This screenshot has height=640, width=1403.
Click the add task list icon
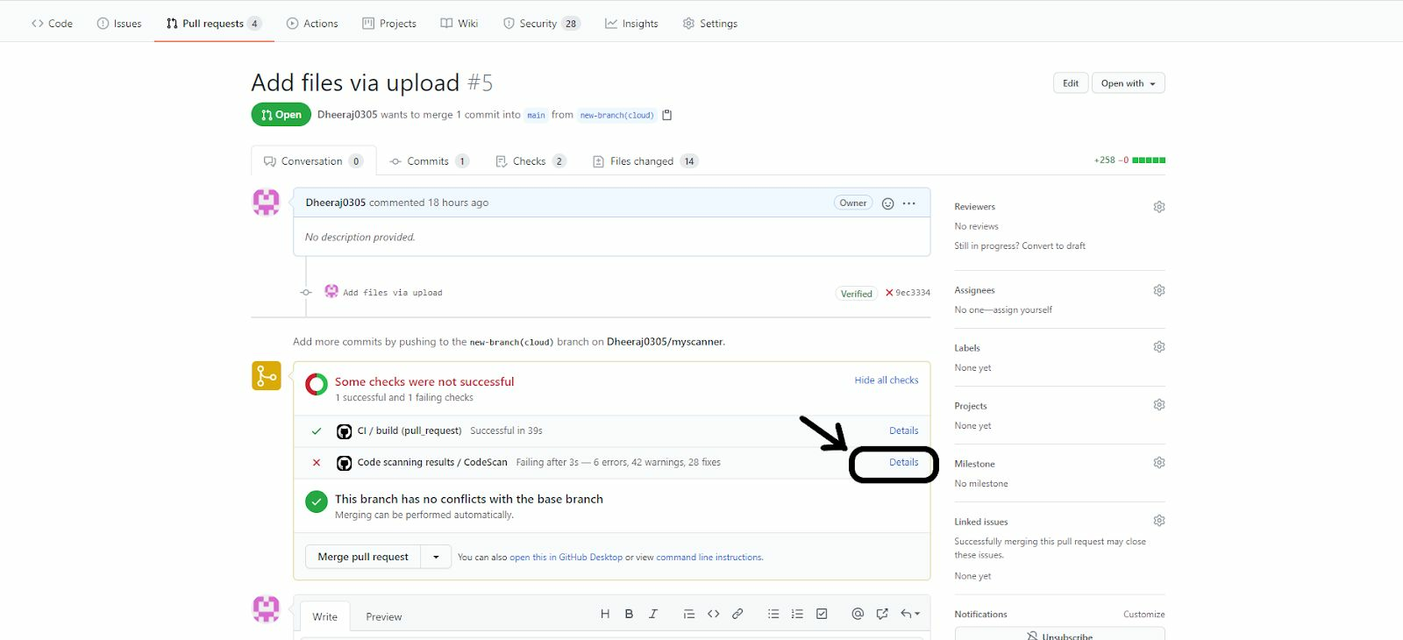click(x=822, y=615)
